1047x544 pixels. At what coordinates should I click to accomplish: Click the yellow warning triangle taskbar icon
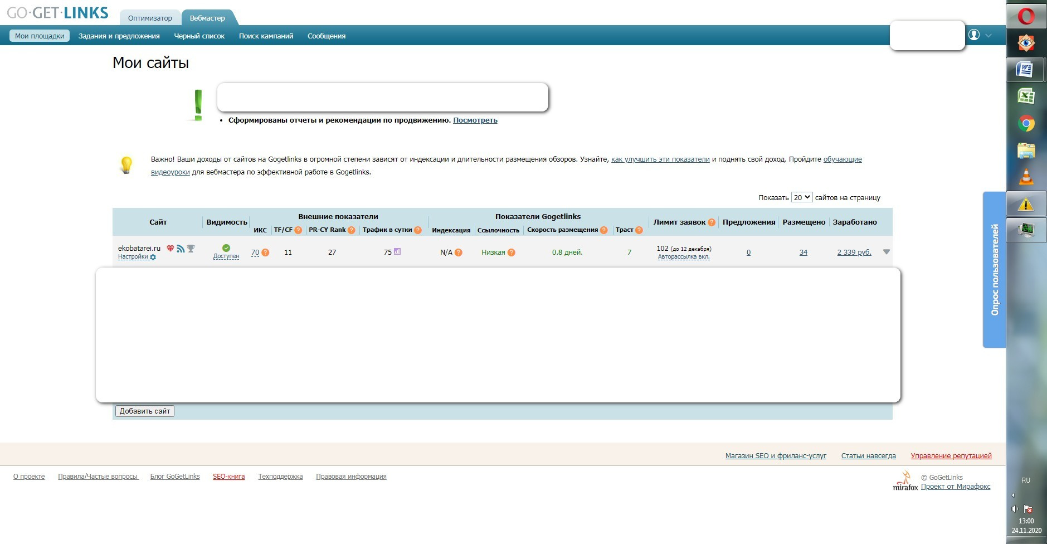(1026, 205)
